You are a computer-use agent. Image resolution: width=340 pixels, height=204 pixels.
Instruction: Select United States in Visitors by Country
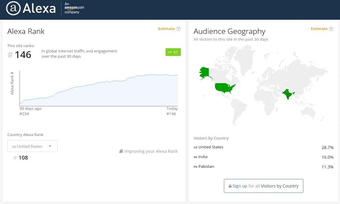[x=208, y=147]
